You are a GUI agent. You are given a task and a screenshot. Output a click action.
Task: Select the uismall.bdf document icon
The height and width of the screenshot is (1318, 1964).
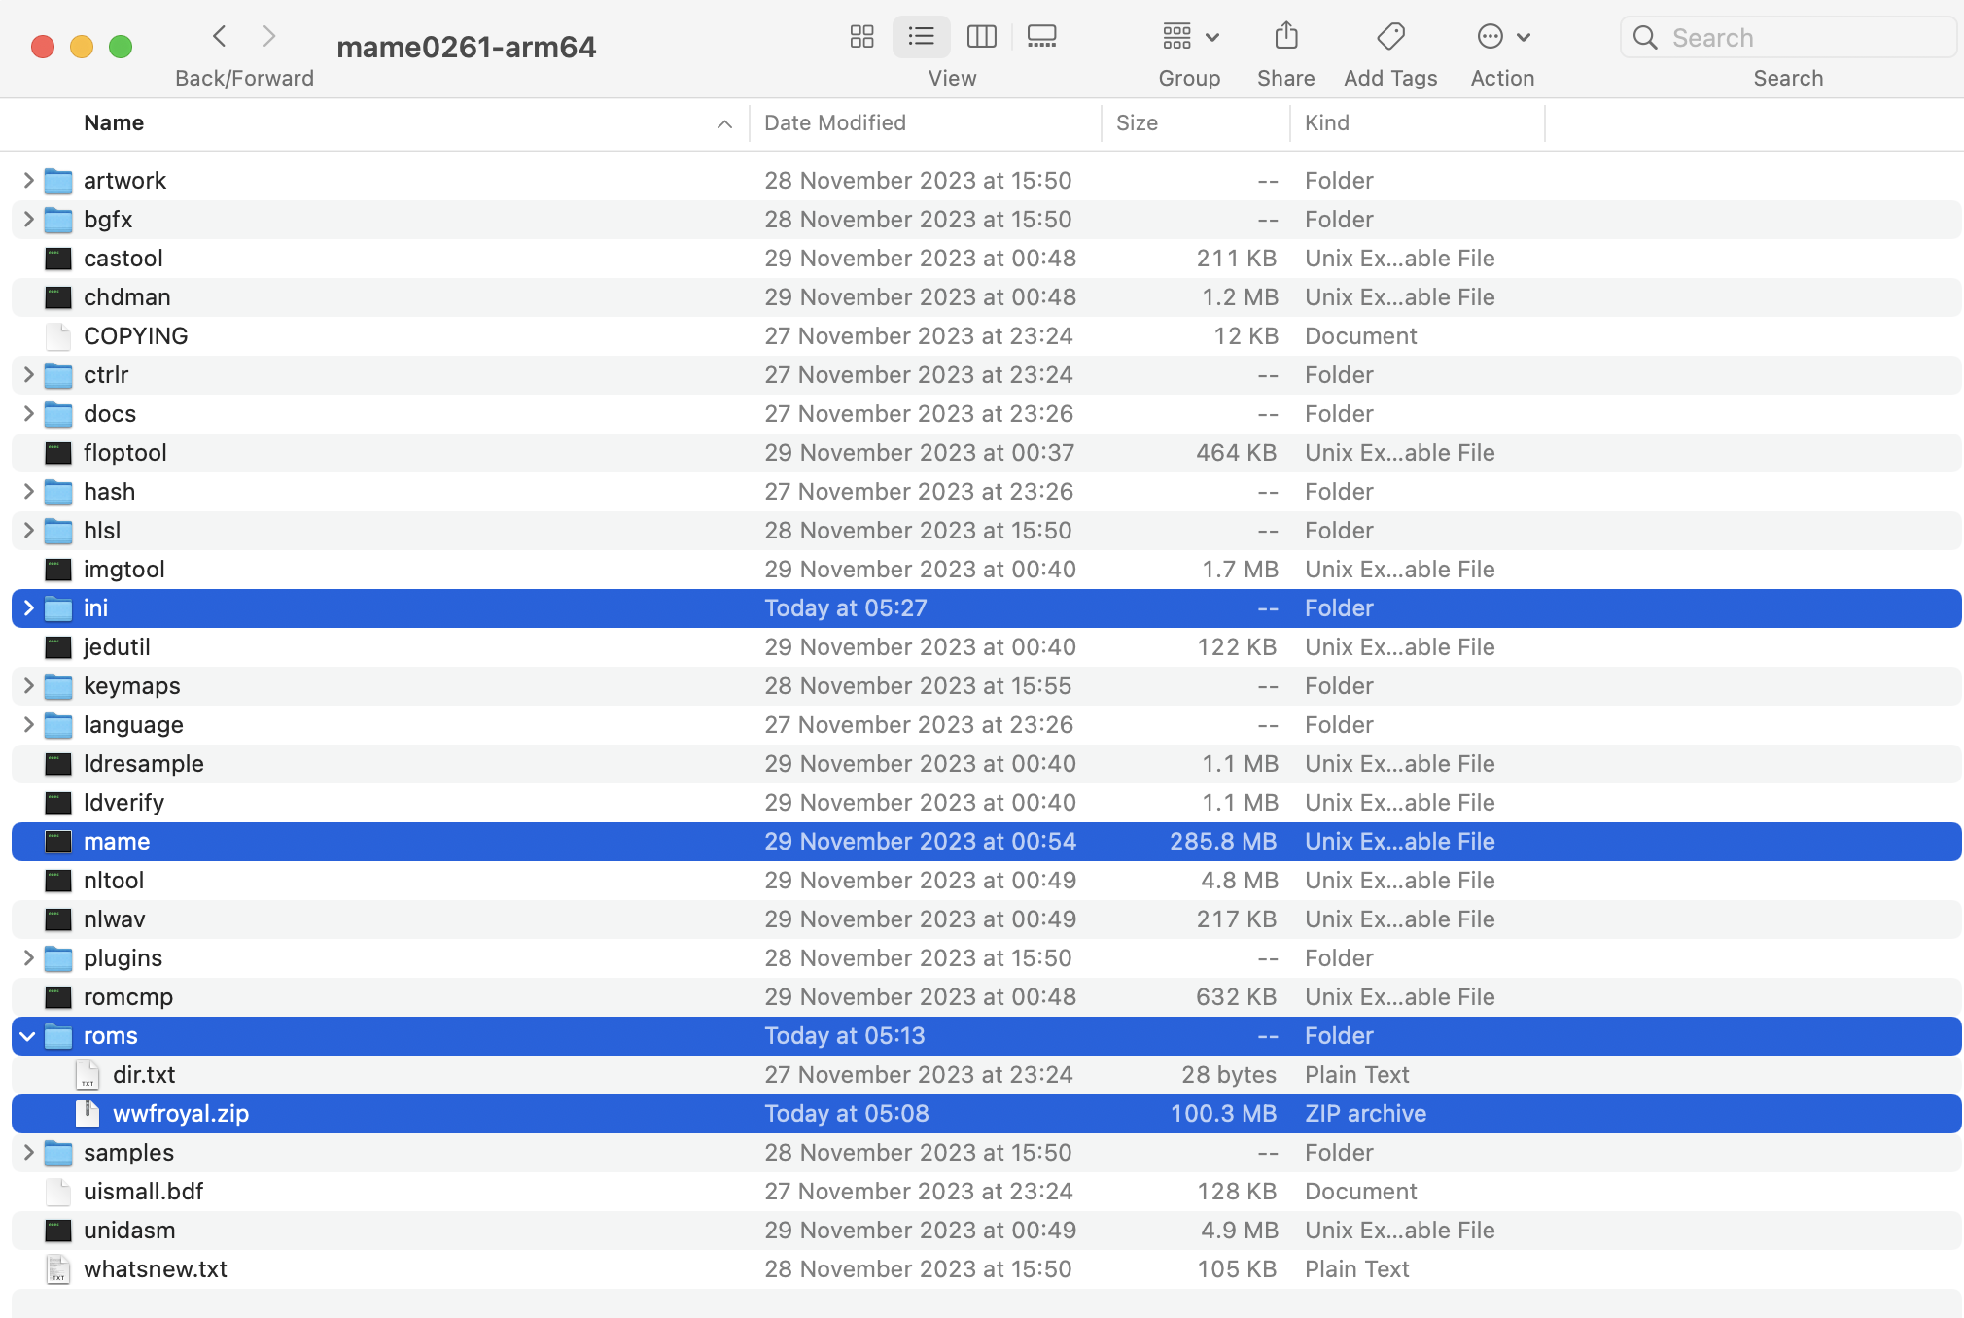click(58, 1192)
